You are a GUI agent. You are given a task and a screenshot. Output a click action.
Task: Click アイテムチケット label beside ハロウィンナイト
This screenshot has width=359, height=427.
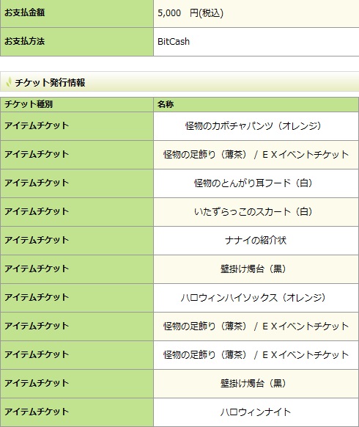[37, 412]
